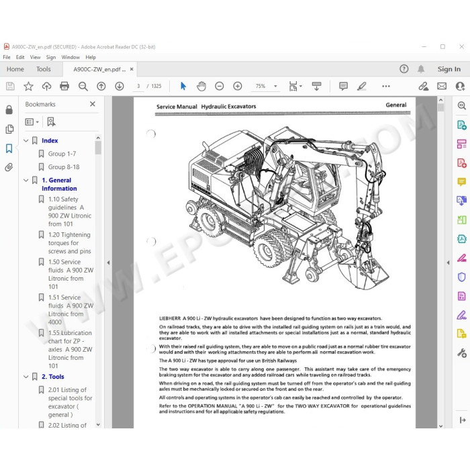
Task: Go to previous page arrow
Action: [101, 87]
